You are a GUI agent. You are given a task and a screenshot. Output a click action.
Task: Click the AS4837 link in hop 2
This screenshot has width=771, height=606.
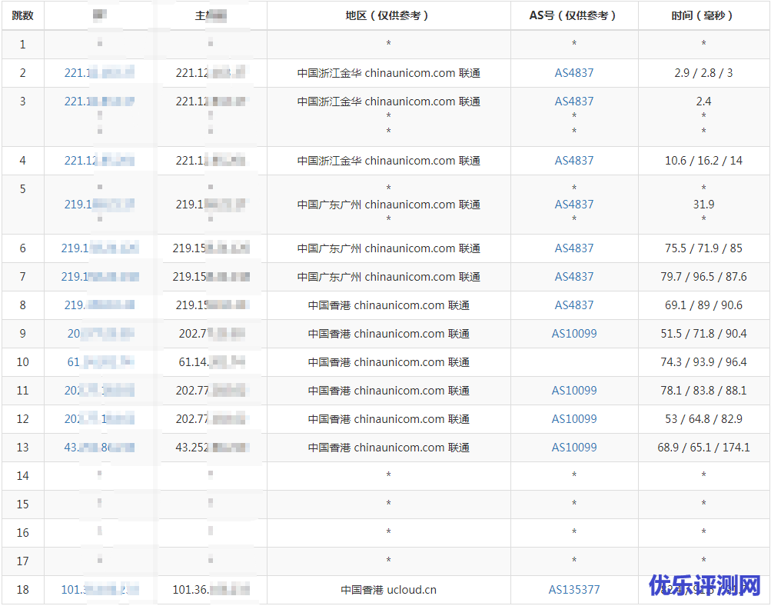point(574,73)
